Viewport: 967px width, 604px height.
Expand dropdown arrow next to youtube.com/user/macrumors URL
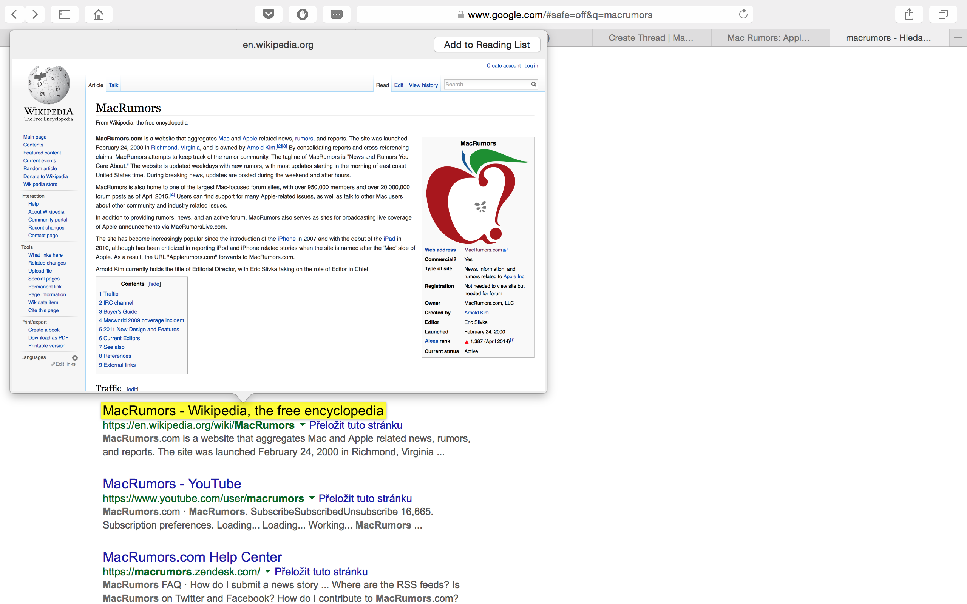coord(312,498)
